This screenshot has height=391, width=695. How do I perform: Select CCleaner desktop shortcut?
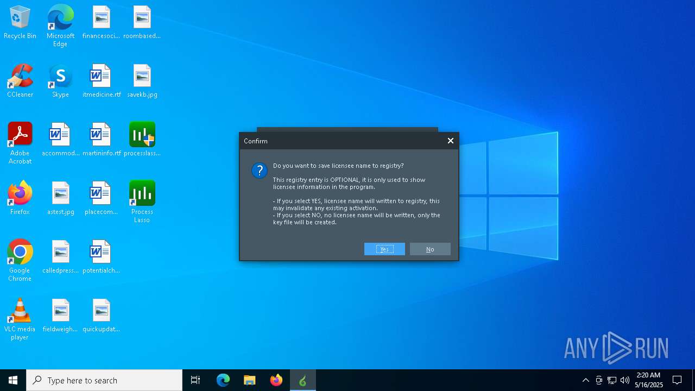tap(20, 81)
